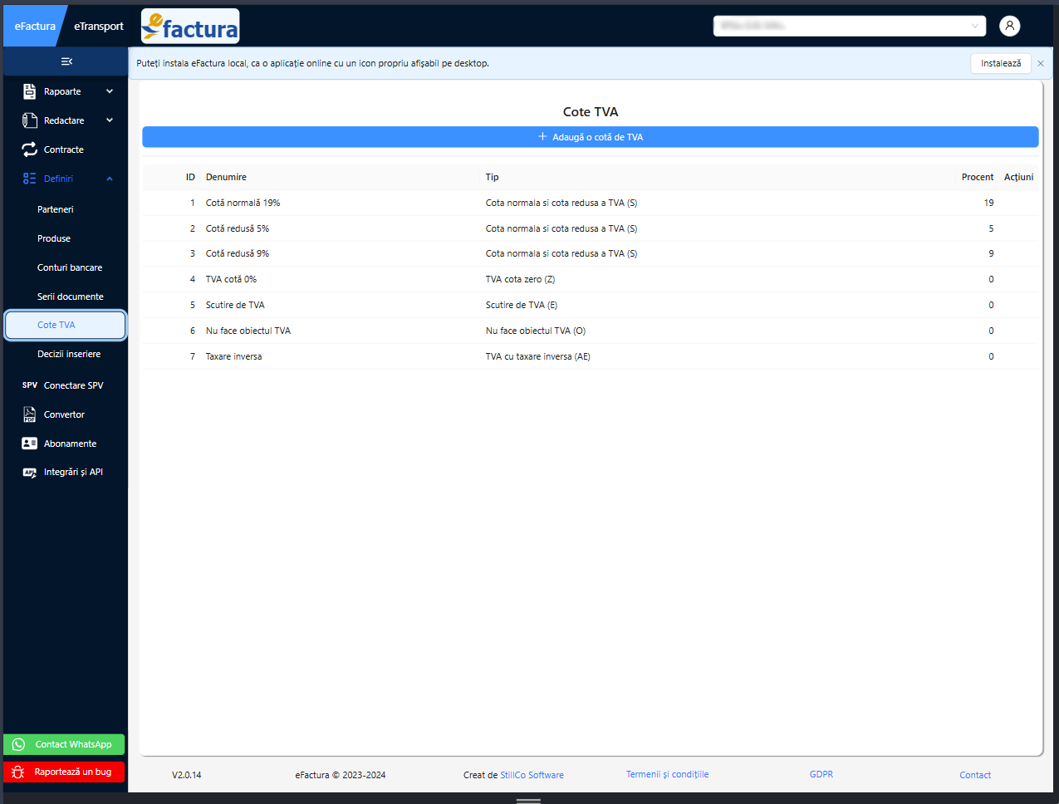Click the WhatsApp icon

18,744
